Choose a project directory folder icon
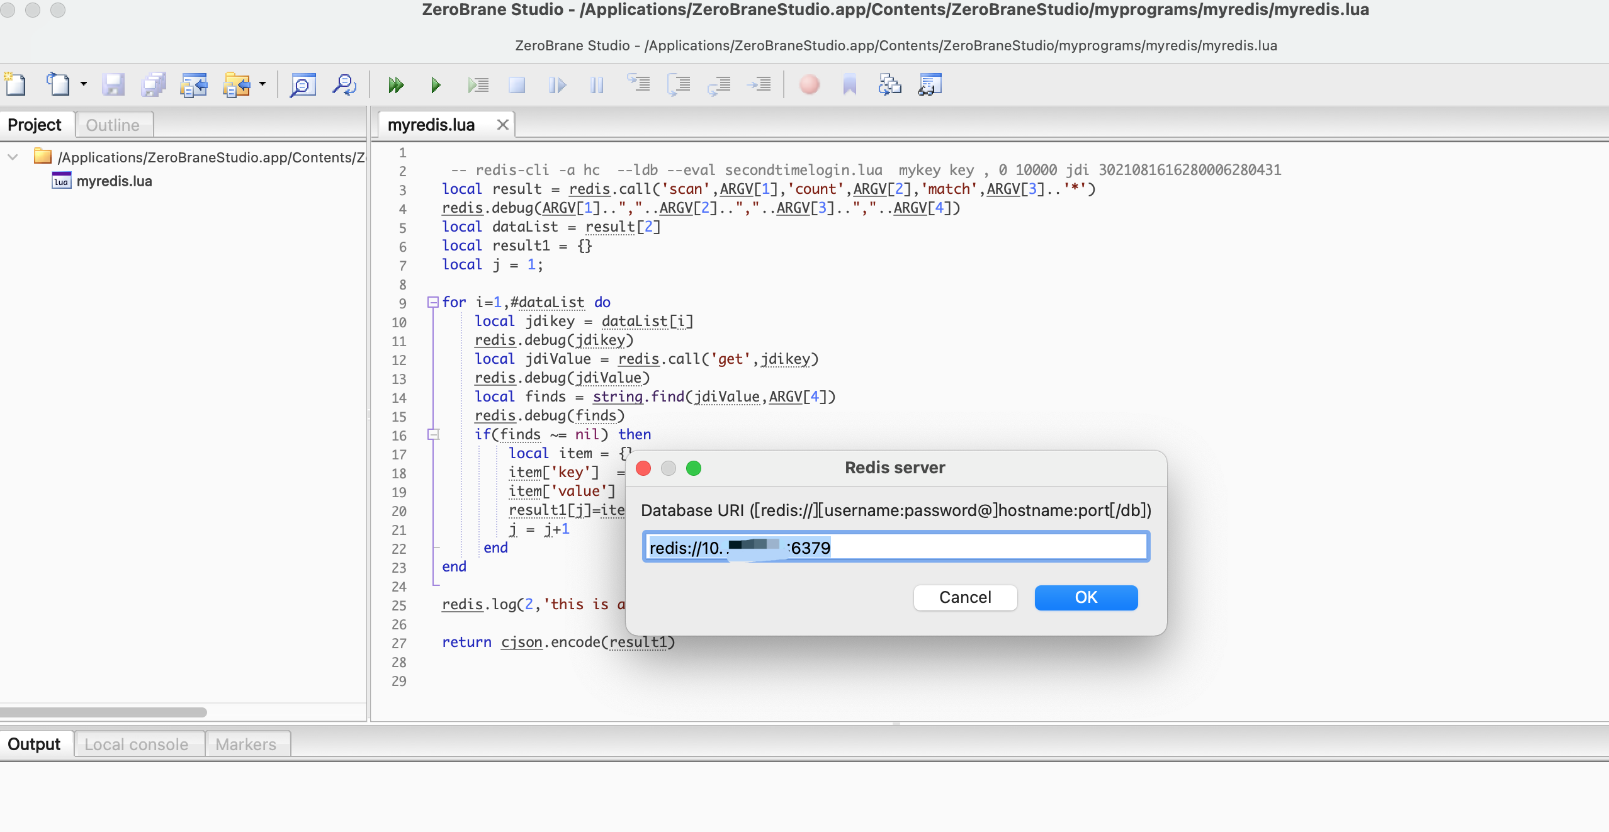 237,84
